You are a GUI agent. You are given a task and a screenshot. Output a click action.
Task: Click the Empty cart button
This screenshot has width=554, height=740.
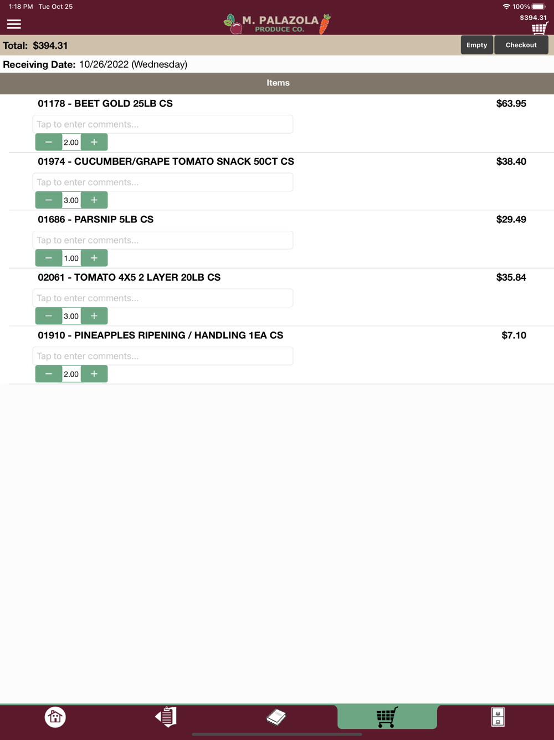(x=476, y=45)
